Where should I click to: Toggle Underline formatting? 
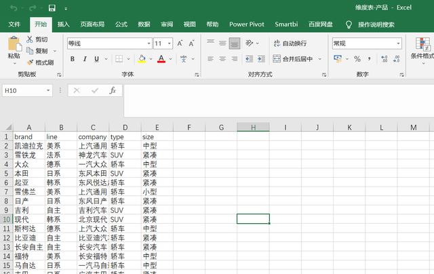point(96,59)
